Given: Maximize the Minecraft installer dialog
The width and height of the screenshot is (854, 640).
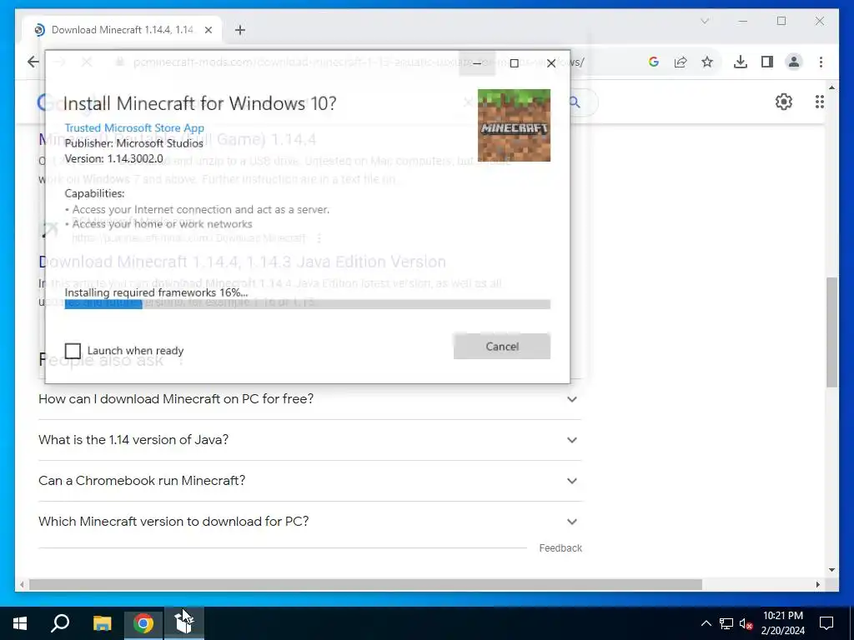Looking at the screenshot, I should [514, 63].
